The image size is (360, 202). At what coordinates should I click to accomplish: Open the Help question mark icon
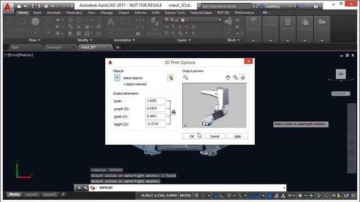tap(316, 6)
